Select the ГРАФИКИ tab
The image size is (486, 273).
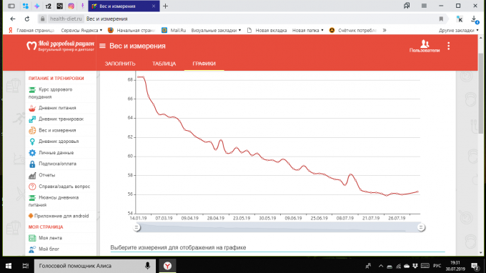(204, 64)
